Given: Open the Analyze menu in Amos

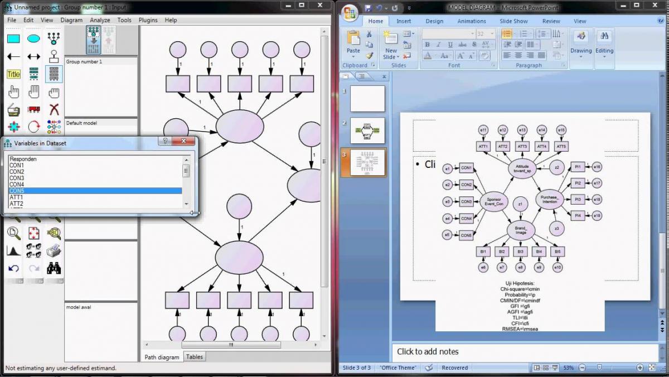Looking at the screenshot, I should coord(100,20).
